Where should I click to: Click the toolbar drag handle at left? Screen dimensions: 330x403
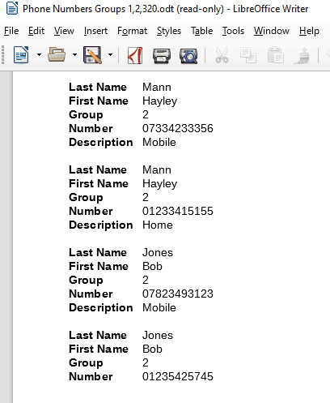[3, 55]
